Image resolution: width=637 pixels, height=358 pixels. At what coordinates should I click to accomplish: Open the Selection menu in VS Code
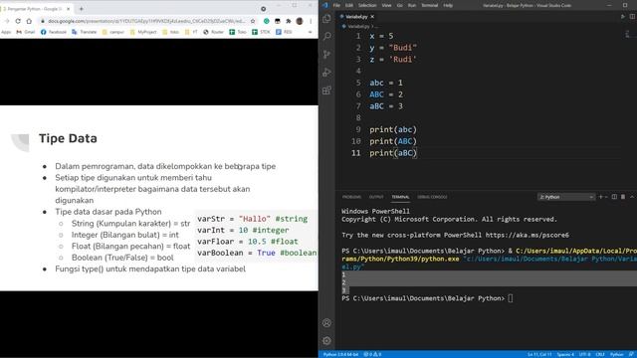pos(367,5)
